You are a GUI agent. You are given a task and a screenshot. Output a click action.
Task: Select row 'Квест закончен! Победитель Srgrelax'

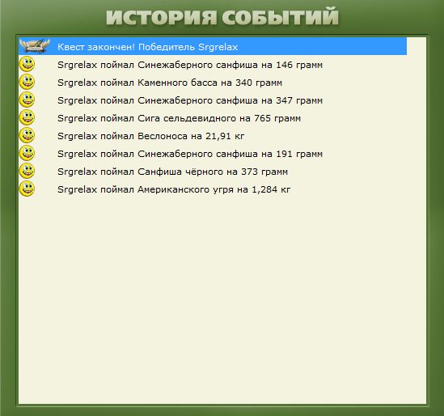213,46
